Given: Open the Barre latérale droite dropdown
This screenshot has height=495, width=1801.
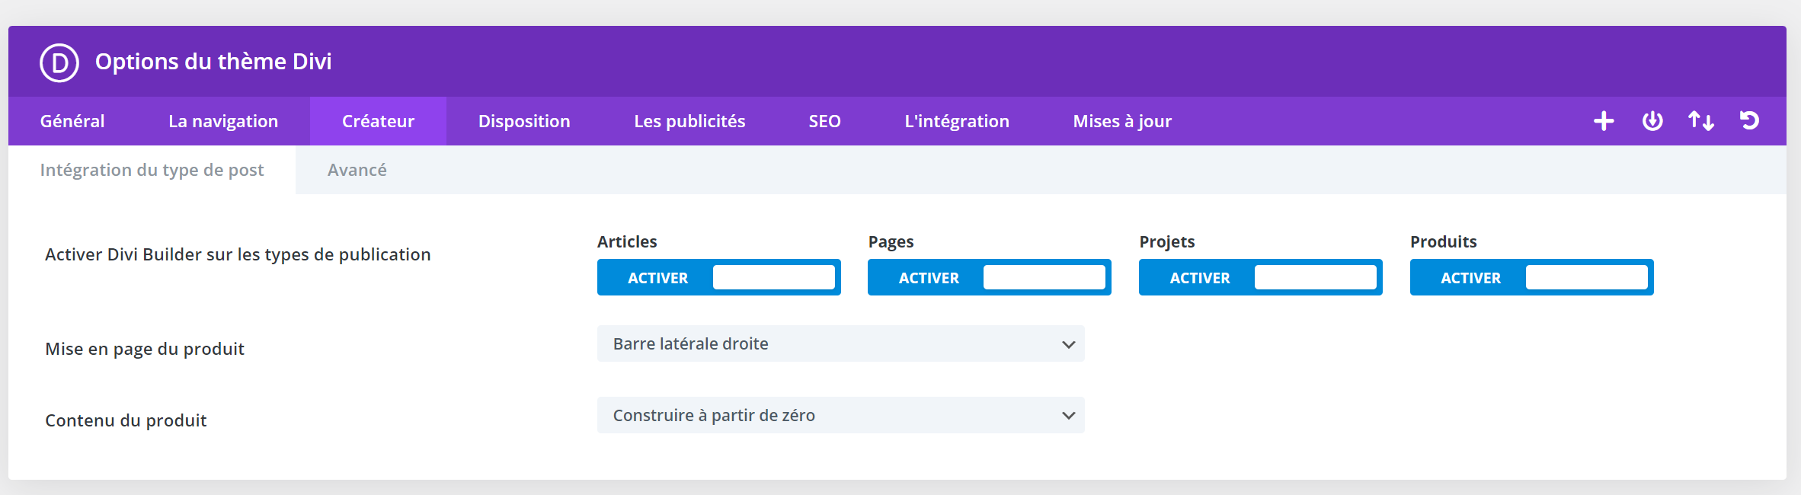Looking at the screenshot, I should coord(841,343).
